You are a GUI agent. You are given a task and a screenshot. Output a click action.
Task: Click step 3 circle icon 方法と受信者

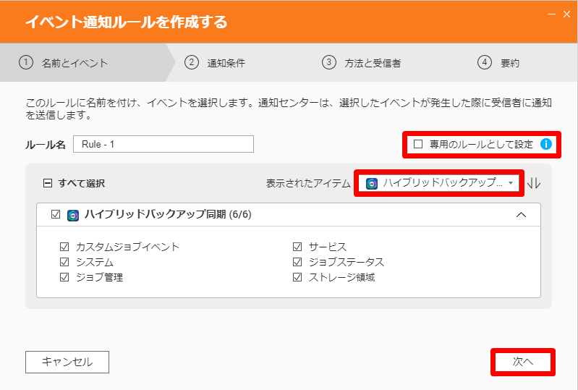coord(329,62)
